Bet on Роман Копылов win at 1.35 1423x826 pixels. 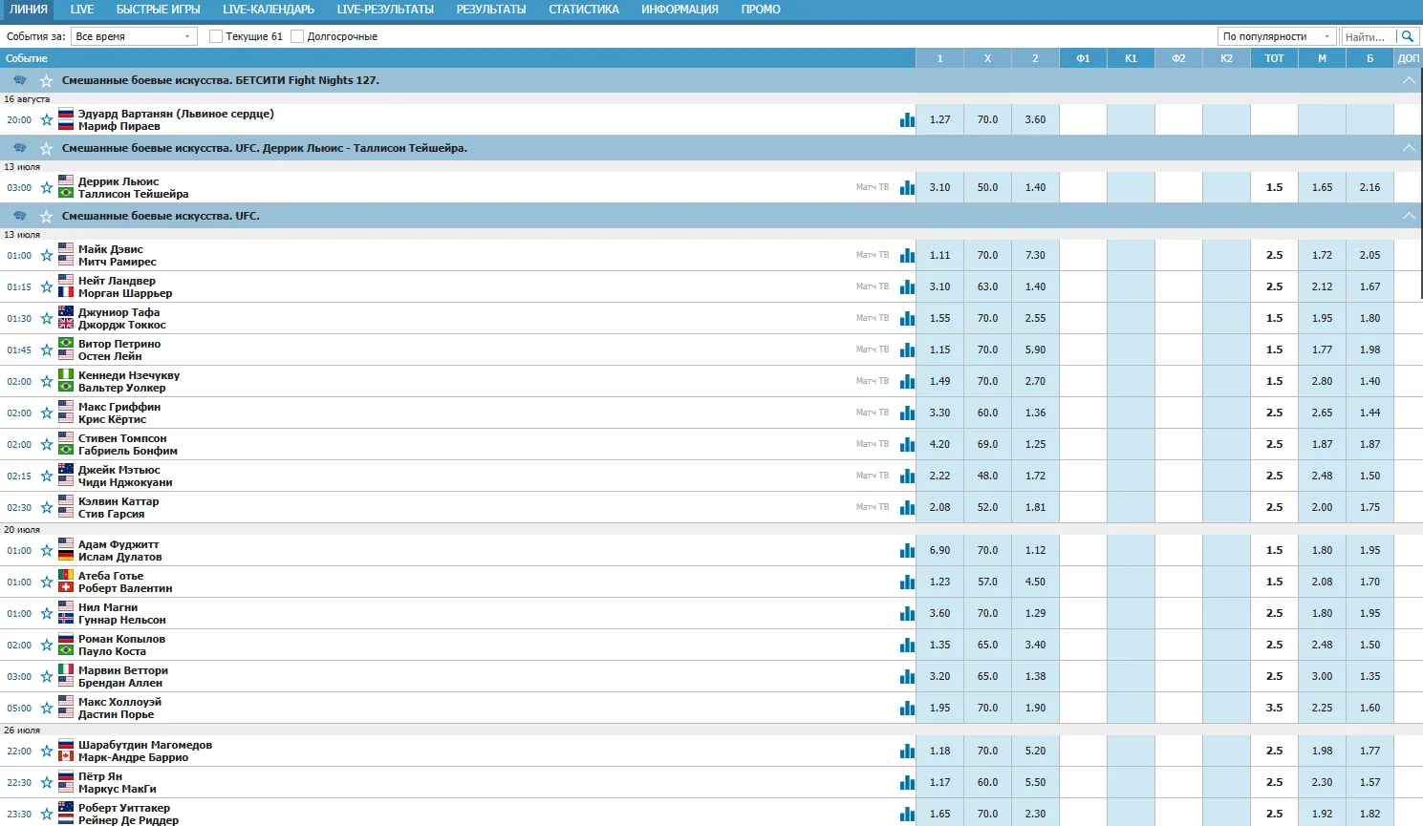tap(939, 646)
